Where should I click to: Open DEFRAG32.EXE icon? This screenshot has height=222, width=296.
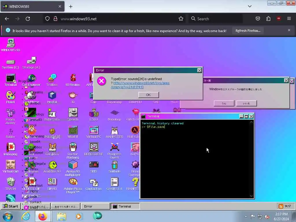click(x=94, y=149)
